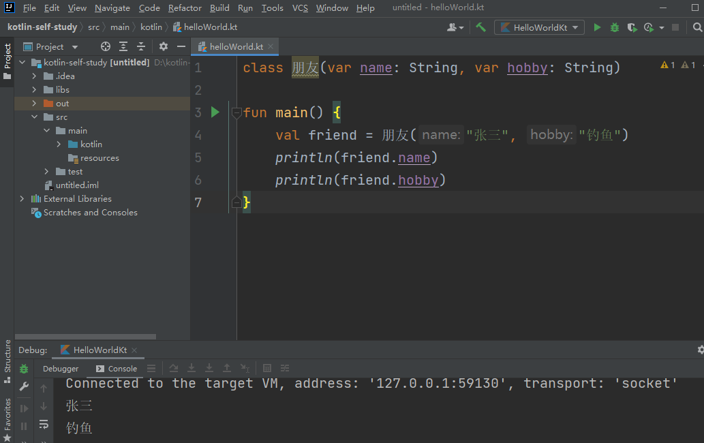The width and height of the screenshot is (704, 443).
Task: Fold the closing brace marker at line 7
Action: pos(236,202)
